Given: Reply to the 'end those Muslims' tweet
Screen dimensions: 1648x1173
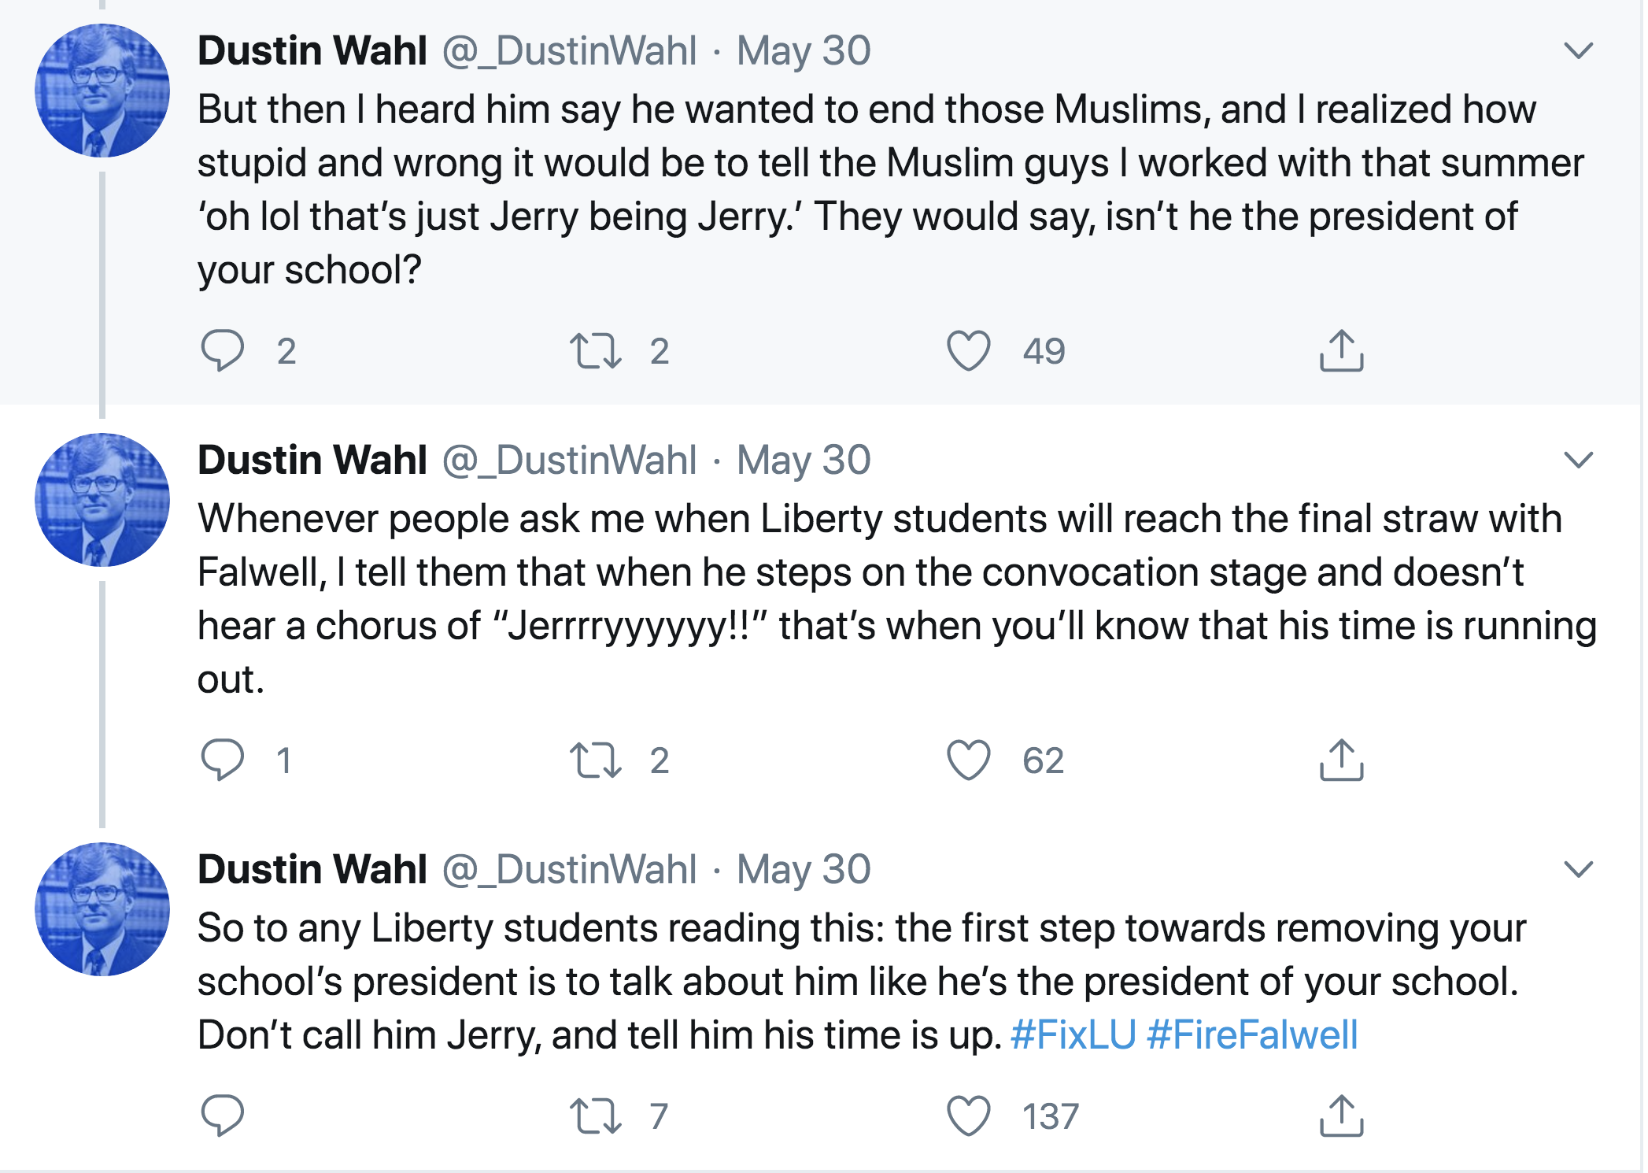Looking at the screenshot, I should pos(223,350).
